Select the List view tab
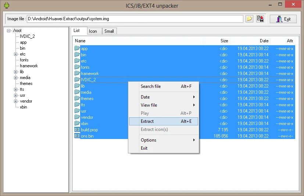The width and height of the screenshot is (304, 196). [79, 31]
